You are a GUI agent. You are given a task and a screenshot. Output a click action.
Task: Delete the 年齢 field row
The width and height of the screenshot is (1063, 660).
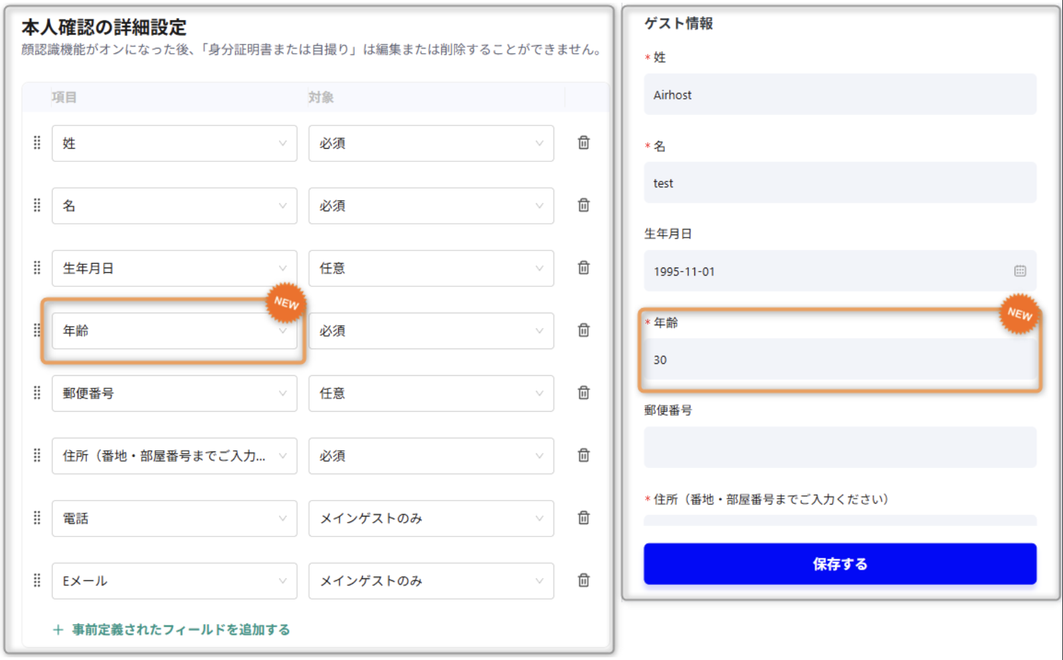tap(583, 331)
